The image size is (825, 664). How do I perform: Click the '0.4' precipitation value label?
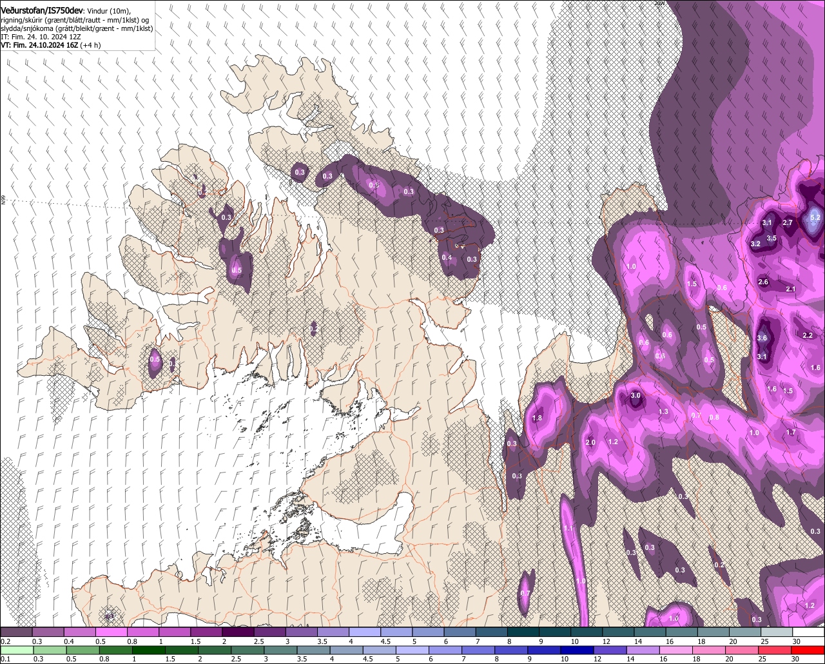pos(447,258)
